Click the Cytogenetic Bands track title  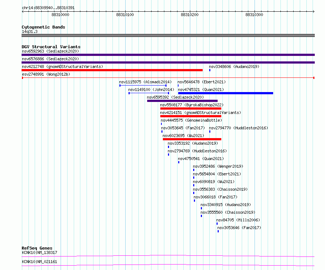43,27
